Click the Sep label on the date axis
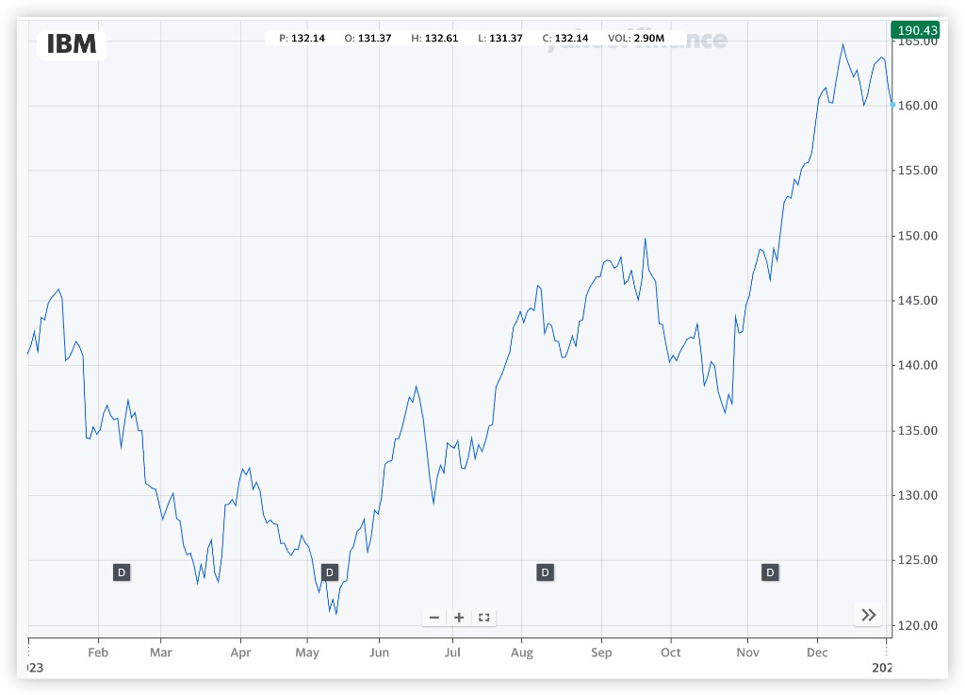Image resolution: width=965 pixels, height=695 pixels. (x=601, y=653)
